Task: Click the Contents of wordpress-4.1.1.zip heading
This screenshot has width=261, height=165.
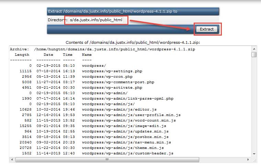Action: (133, 42)
